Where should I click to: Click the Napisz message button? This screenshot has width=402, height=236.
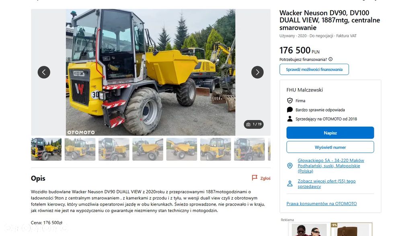point(330,133)
